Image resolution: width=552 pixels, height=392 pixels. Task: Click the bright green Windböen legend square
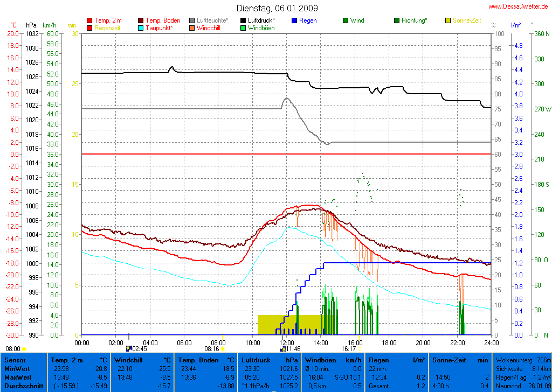pos(243,28)
